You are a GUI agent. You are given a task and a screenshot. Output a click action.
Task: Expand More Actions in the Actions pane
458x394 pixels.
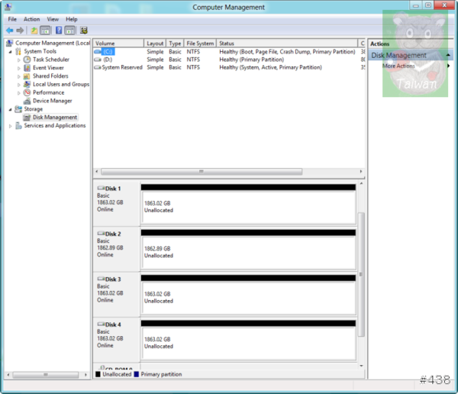399,66
